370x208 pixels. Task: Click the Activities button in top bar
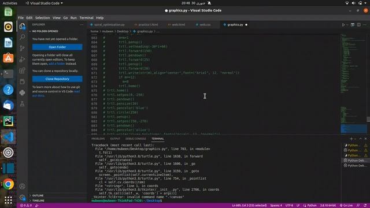click(10, 3)
